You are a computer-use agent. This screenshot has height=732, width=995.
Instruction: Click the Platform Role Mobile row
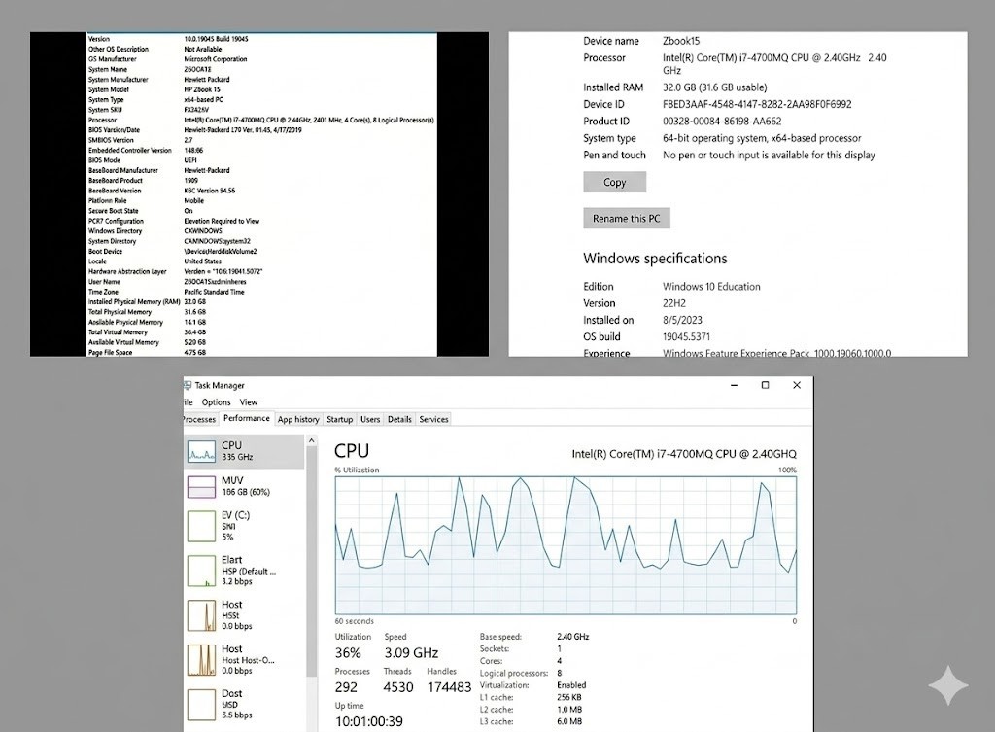coord(261,200)
